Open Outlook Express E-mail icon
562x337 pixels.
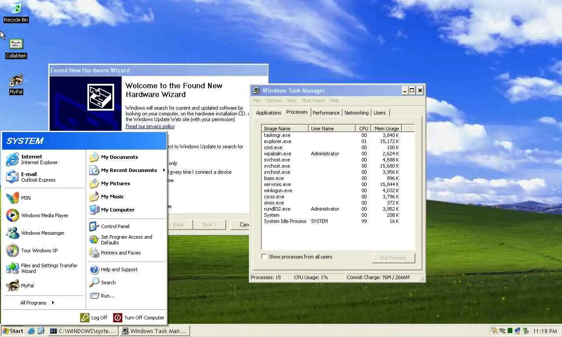coord(12,177)
